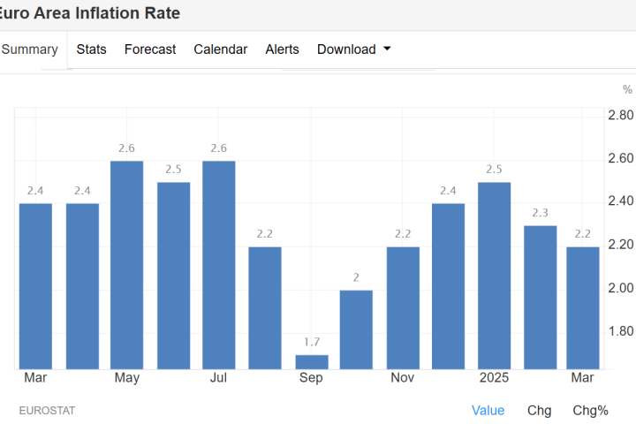Go to the Calendar tab
The height and width of the screenshot is (424, 636).
[x=221, y=49]
